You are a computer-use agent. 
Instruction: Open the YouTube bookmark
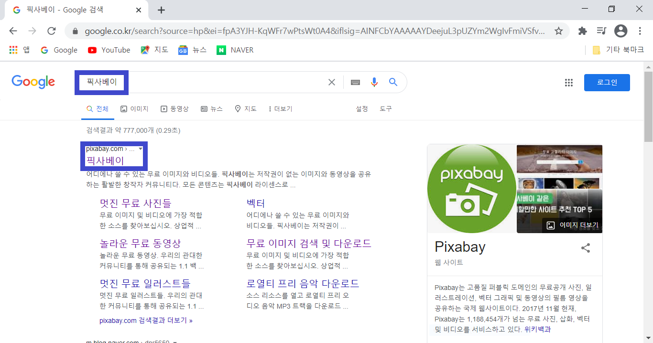click(x=109, y=50)
